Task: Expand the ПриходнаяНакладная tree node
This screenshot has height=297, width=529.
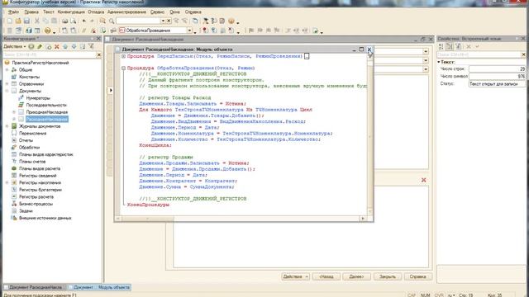Action: click(x=14, y=112)
